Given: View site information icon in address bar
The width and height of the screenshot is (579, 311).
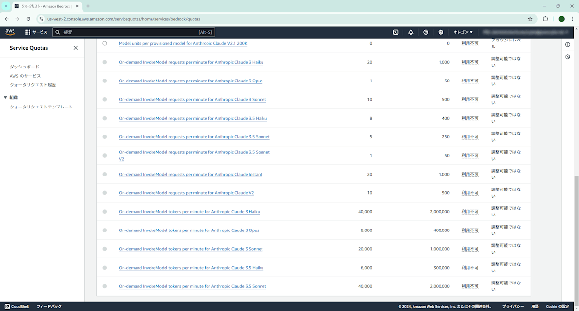Looking at the screenshot, I should pyautogui.click(x=41, y=19).
